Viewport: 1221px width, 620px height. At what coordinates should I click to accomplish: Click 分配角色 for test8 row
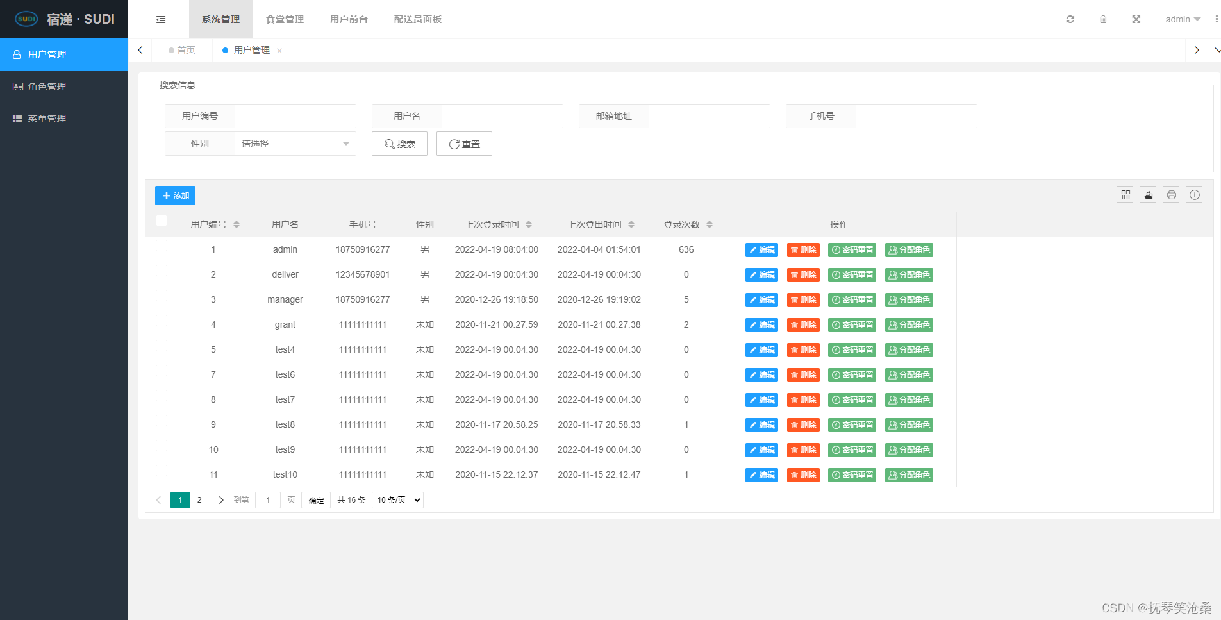tap(909, 425)
